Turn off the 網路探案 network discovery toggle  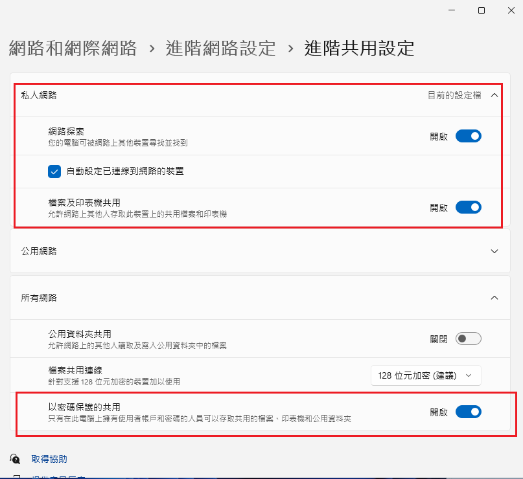tap(468, 136)
